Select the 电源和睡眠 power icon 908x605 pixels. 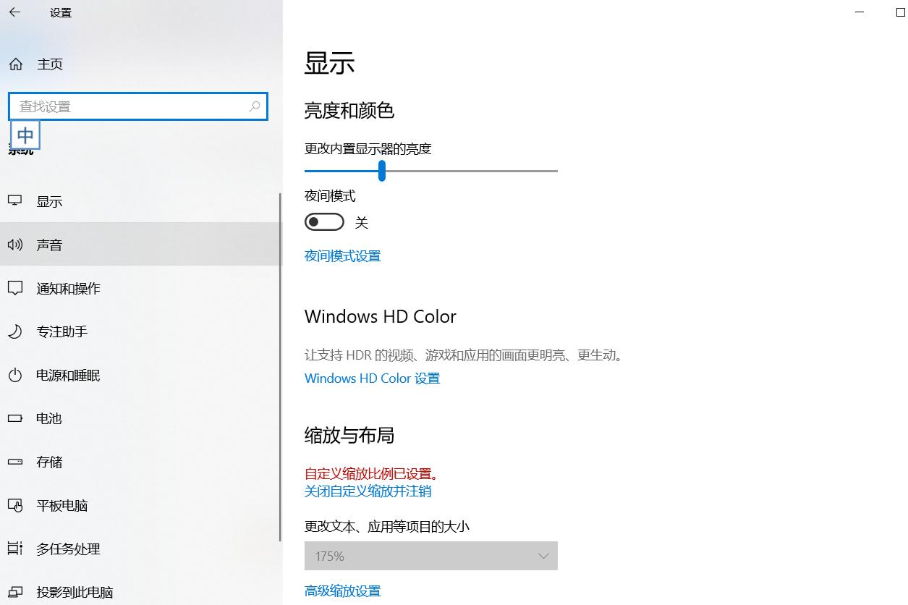pyautogui.click(x=15, y=375)
